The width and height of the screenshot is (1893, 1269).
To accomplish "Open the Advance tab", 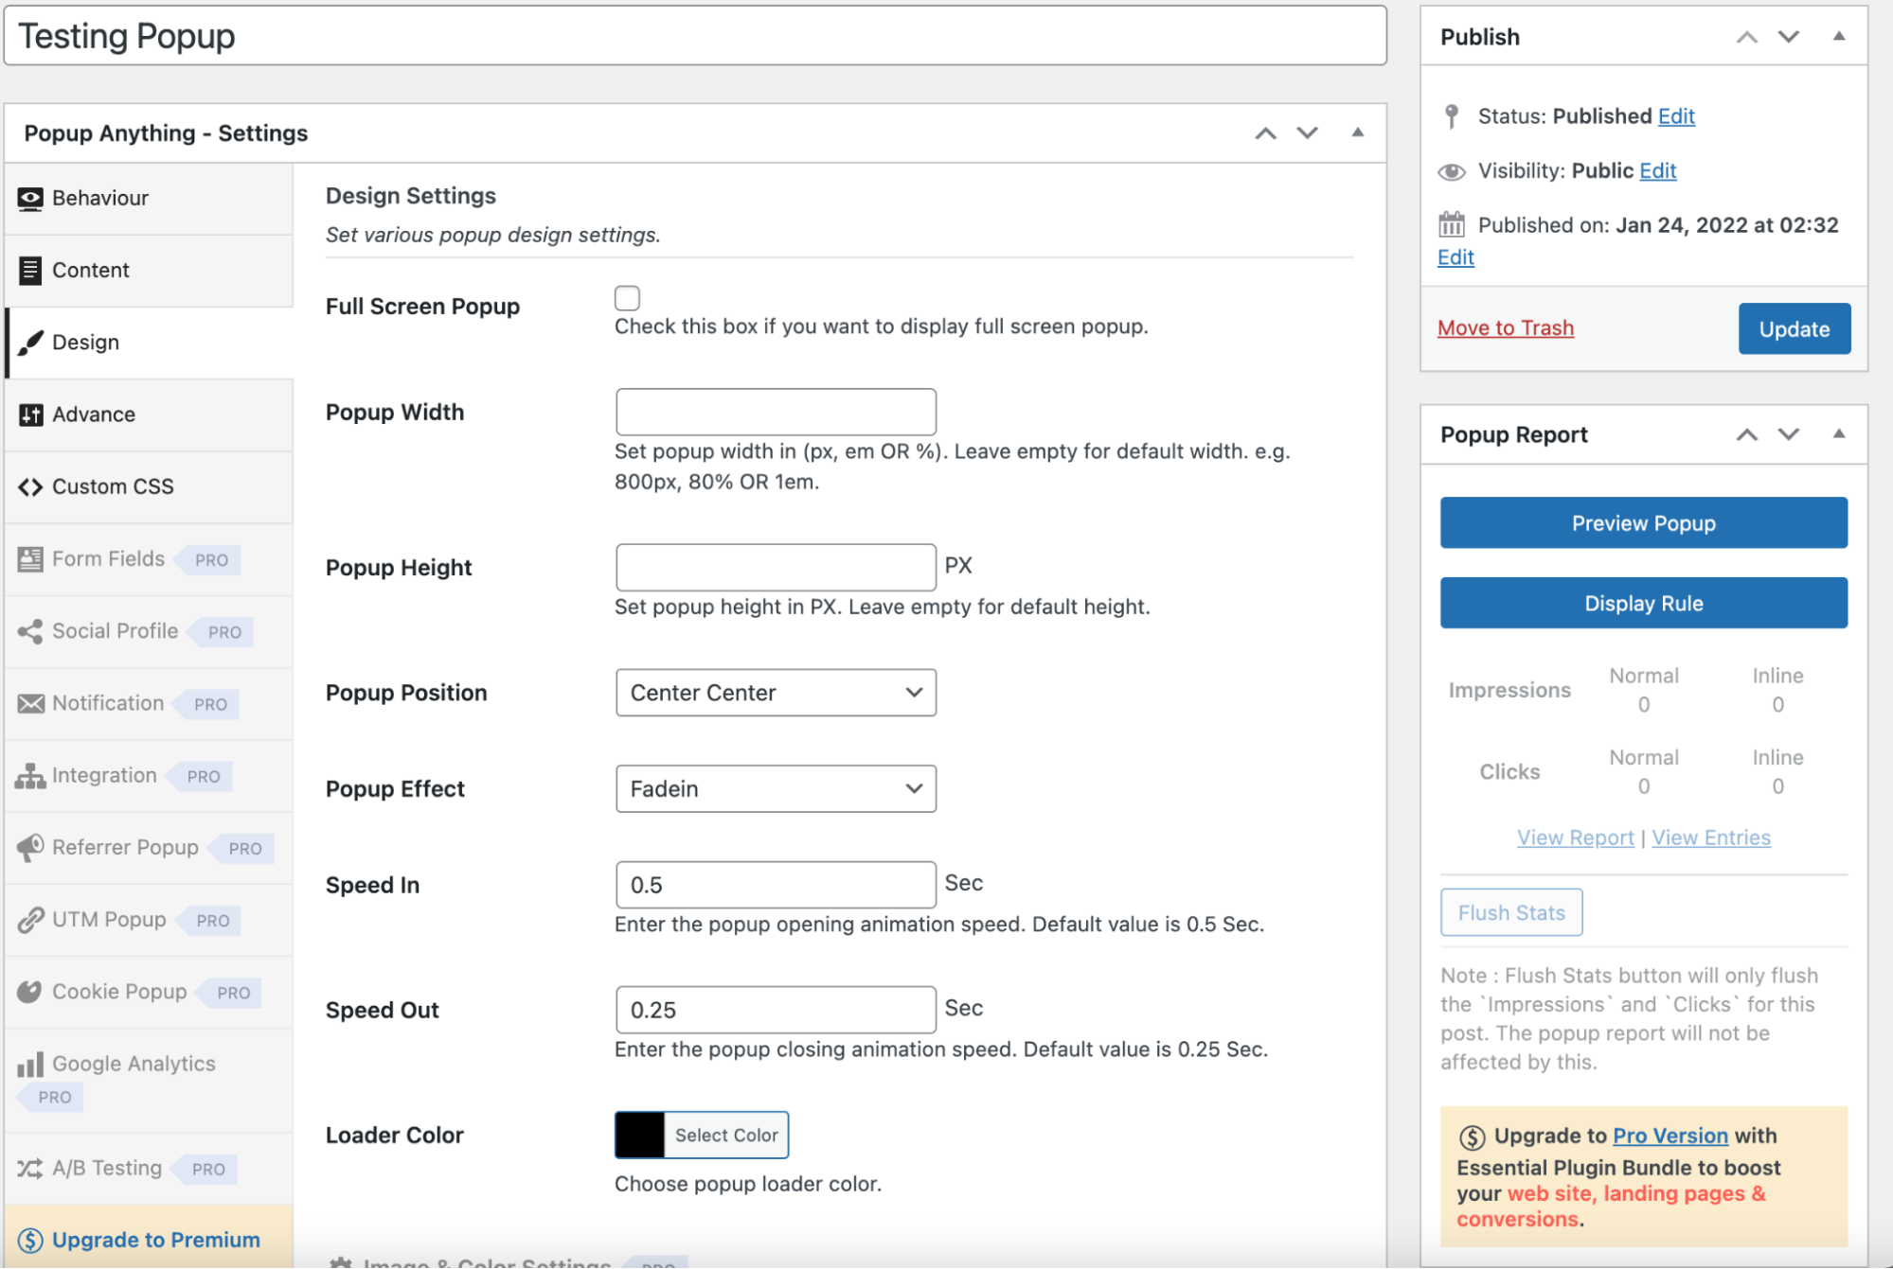I will click(150, 414).
